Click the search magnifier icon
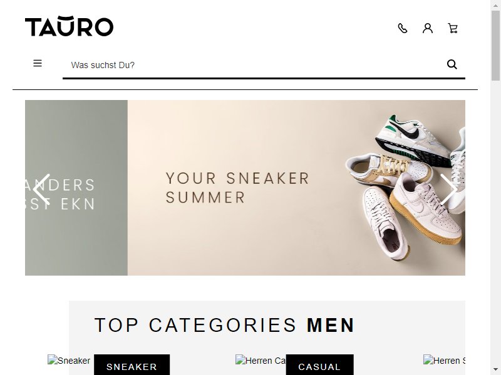 click(452, 64)
